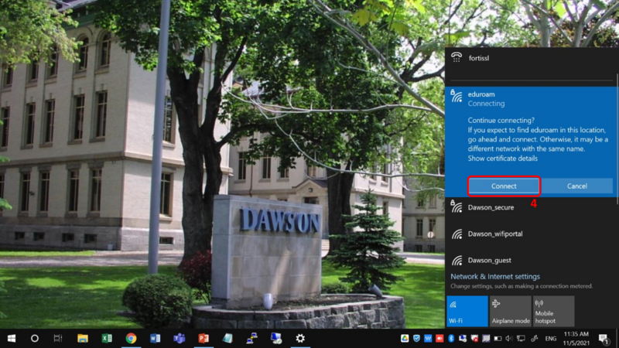This screenshot has width=619, height=348.
Task: Open File Explorer from taskbar
Action: pyautogui.click(x=83, y=339)
